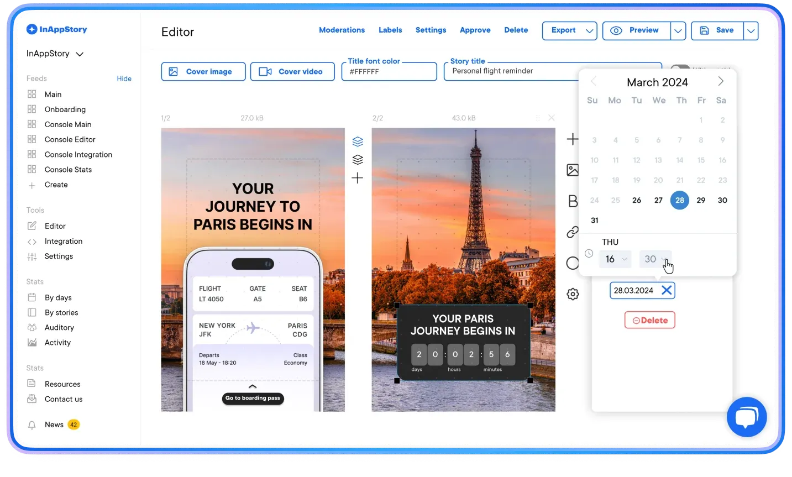The height and width of the screenshot is (477, 792).
Task: Select the Add element plus icon
Action: pos(573,139)
